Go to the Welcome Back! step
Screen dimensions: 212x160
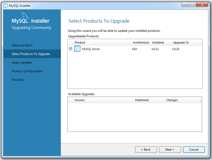click(x=22, y=45)
